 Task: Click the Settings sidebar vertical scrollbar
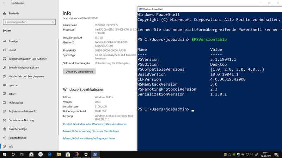(58, 87)
